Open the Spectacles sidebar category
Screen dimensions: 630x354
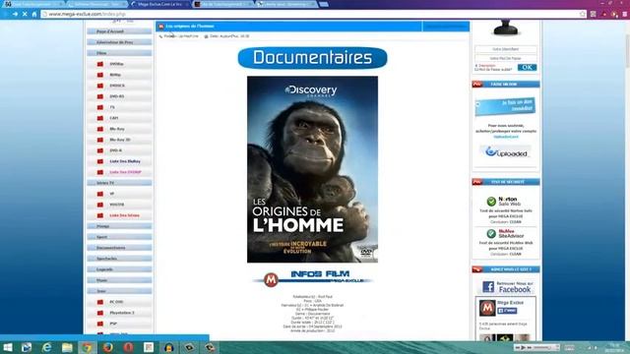[x=119, y=259]
